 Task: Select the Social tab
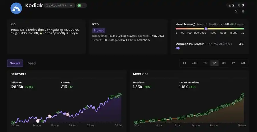15,63
